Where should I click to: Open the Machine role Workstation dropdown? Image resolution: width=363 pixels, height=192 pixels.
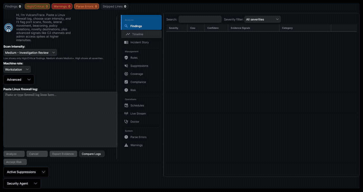(17, 69)
